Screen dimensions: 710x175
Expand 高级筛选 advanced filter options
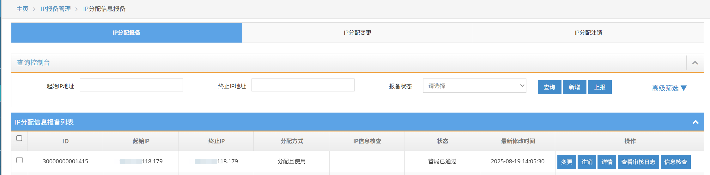click(669, 88)
